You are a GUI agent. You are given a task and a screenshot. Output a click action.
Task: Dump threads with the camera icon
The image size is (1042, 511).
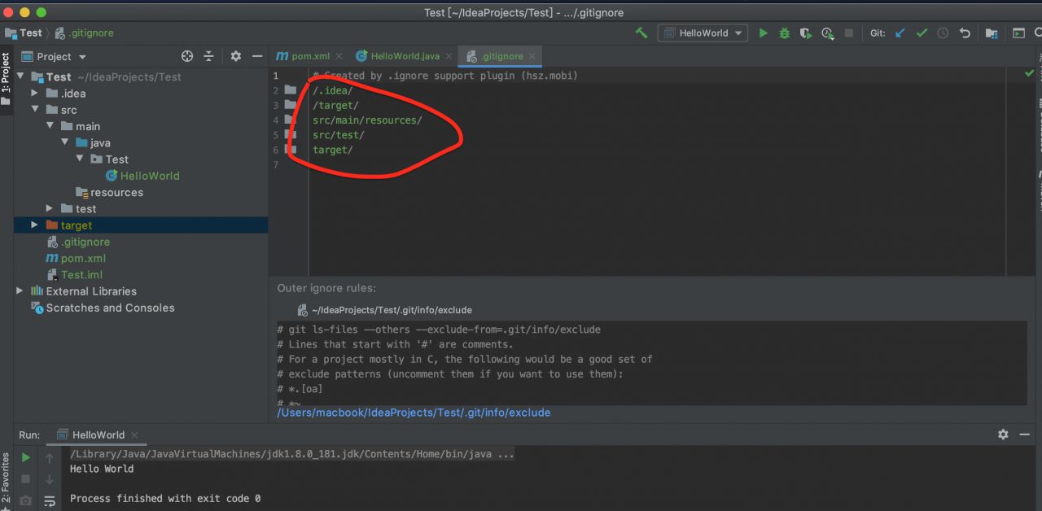(x=26, y=500)
